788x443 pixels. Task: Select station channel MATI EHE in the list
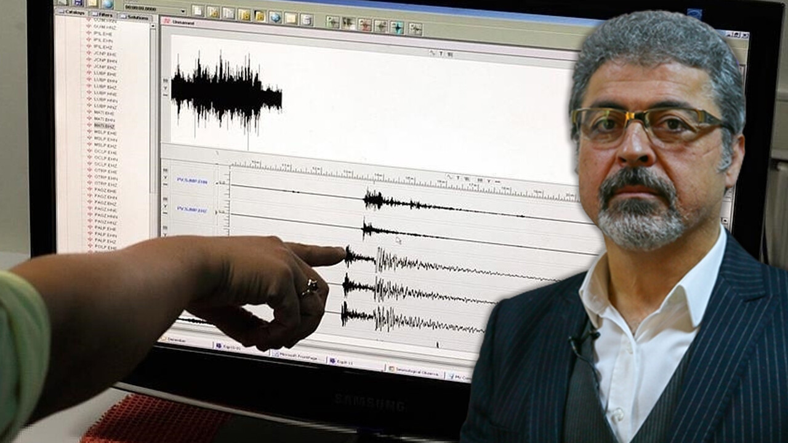(x=105, y=113)
